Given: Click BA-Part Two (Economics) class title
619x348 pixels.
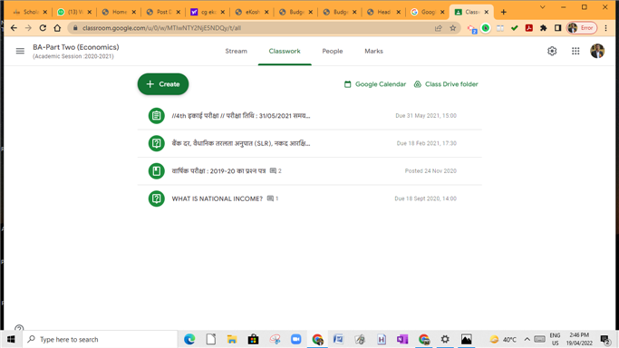Looking at the screenshot, I should [76, 47].
